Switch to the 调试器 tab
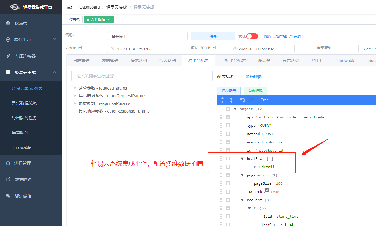 click(x=264, y=60)
